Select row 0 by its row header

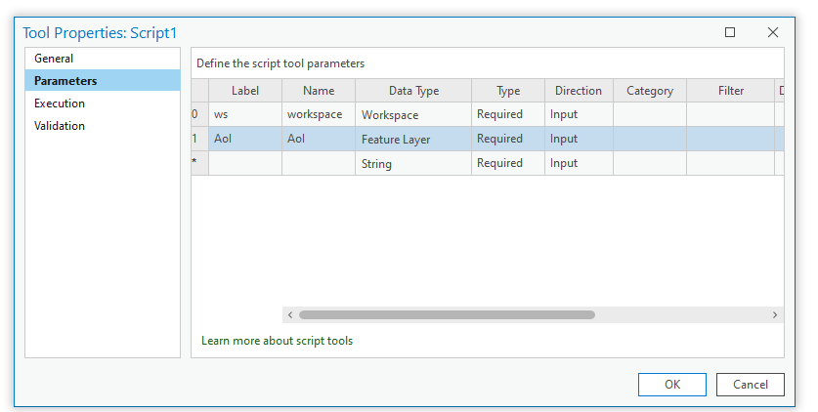tap(199, 115)
